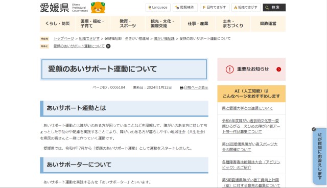The image size is (327, 188).
Task: Open the くらし・防災 menu
Action: click(57, 24)
